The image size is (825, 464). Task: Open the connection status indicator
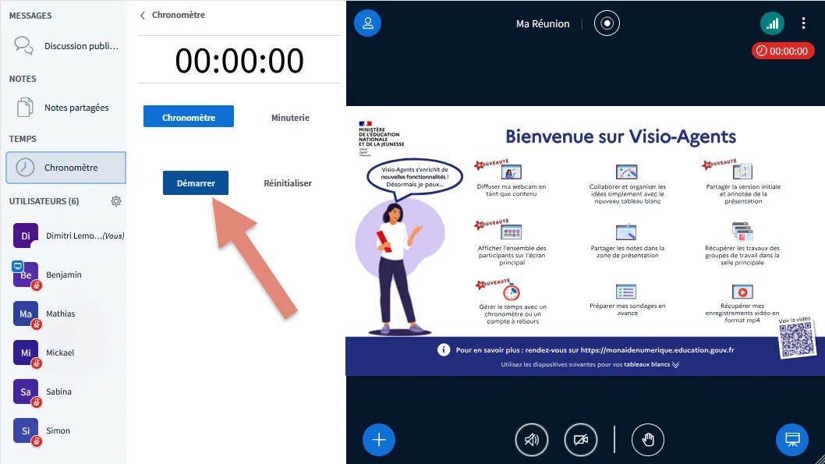point(772,23)
